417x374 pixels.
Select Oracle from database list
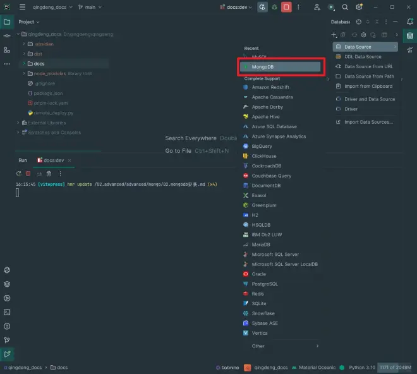coord(281,274)
